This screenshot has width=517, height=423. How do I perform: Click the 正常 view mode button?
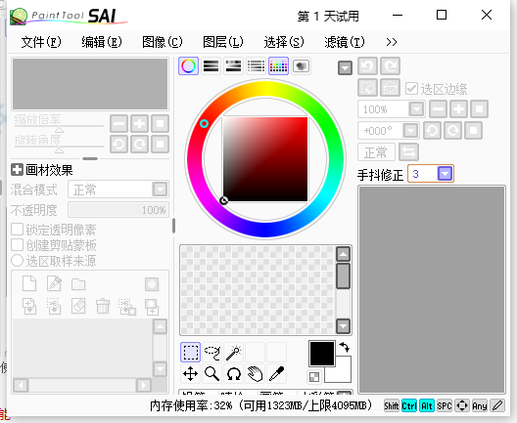377,152
